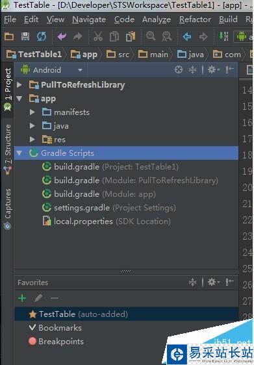Click Collapse All in Project panel
The height and width of the screenshot is (365, 254).
(x=192, y=69)
